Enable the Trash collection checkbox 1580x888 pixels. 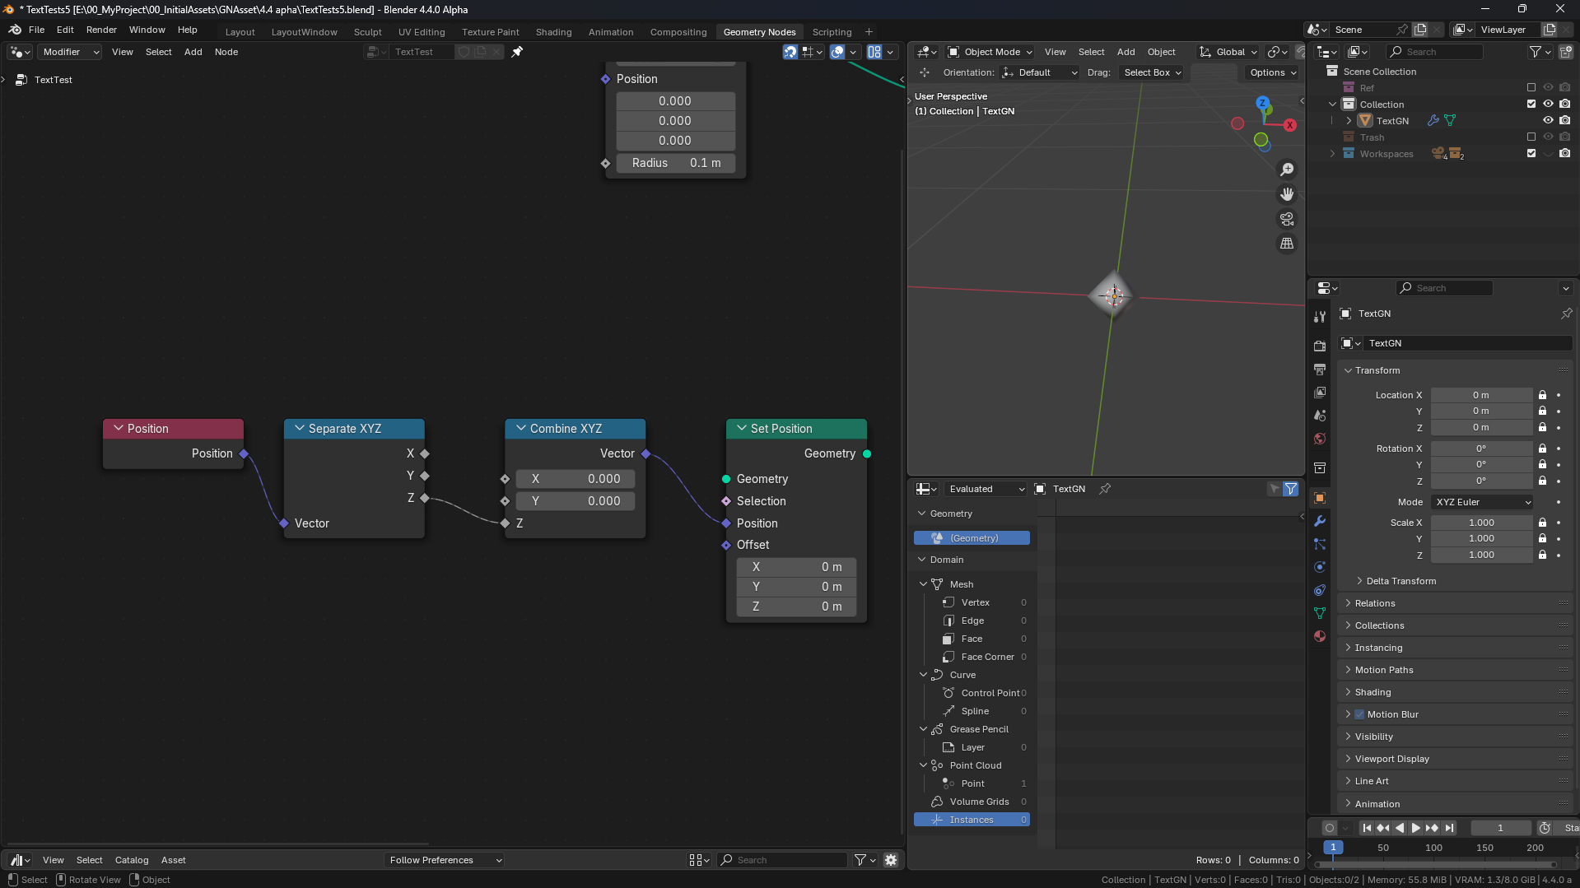[1531, 137]
